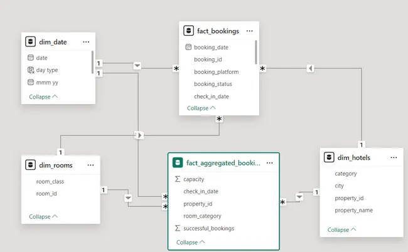The height and width of the screenshot is (252, 408).
Task: Open the fact_bookings more options menu
Action: (x=250, y=31)
